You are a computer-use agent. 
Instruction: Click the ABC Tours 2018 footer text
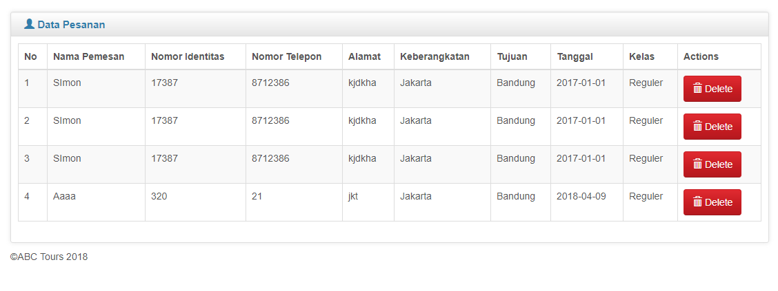pos(49,257)
